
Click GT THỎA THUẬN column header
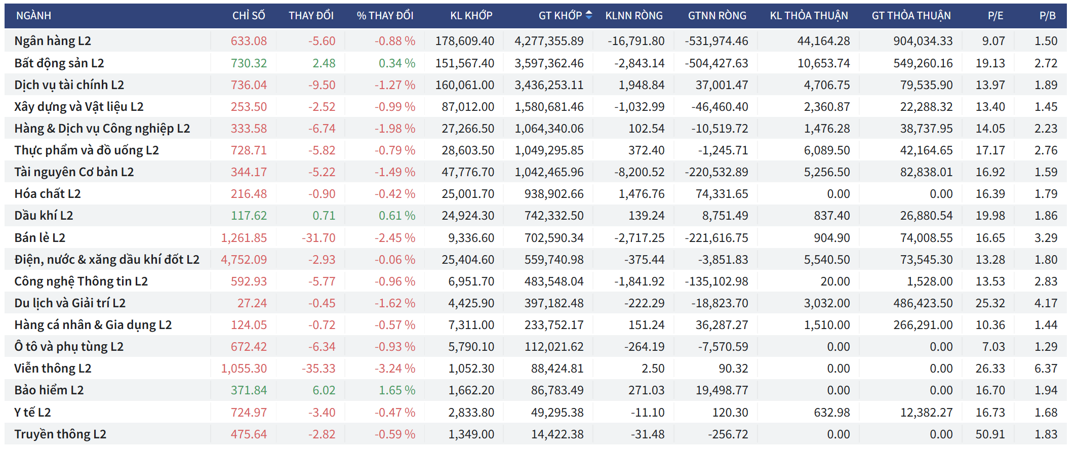[911, 16]
